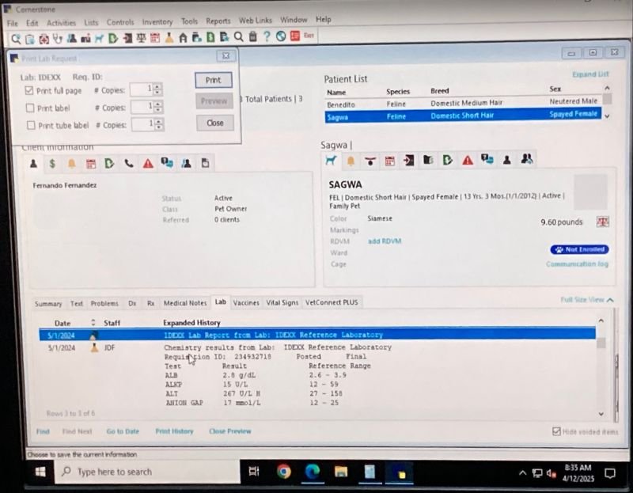Enable the Print label checkbox

pos(30,108)
